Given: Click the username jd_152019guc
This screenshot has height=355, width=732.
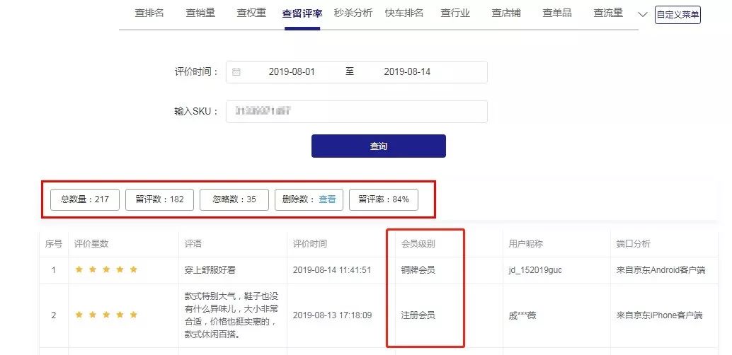Looking at the screenshot, I should pyautogui.click(x=535, y=270).
